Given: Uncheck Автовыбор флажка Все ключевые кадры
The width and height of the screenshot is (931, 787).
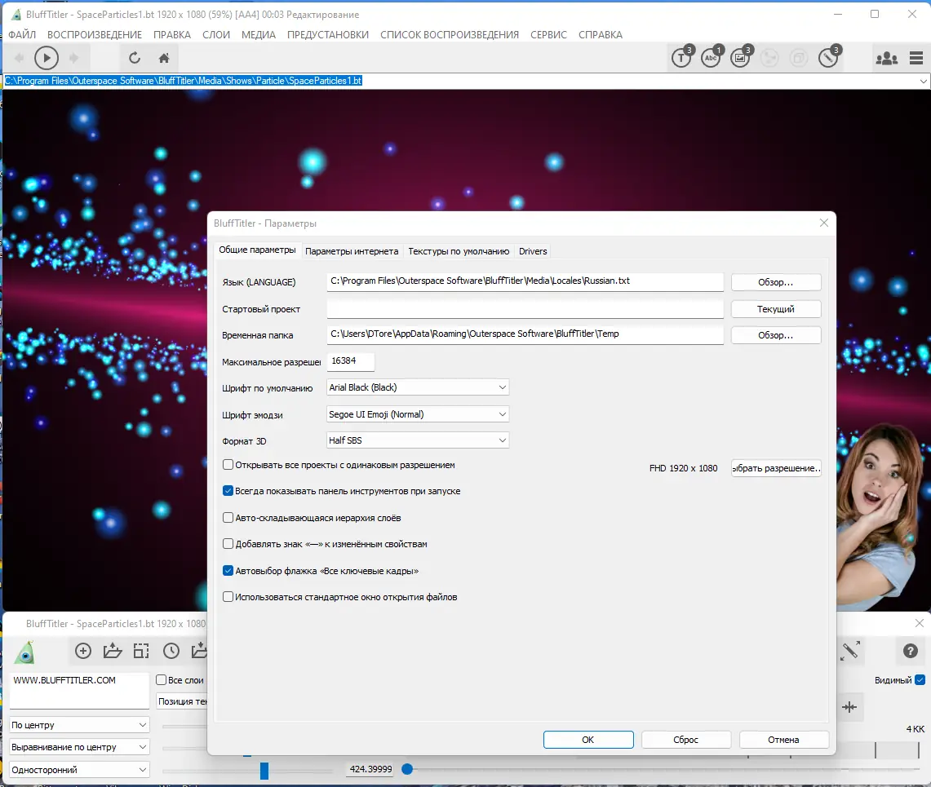Looking at the screenshot, I should [228, 570].
